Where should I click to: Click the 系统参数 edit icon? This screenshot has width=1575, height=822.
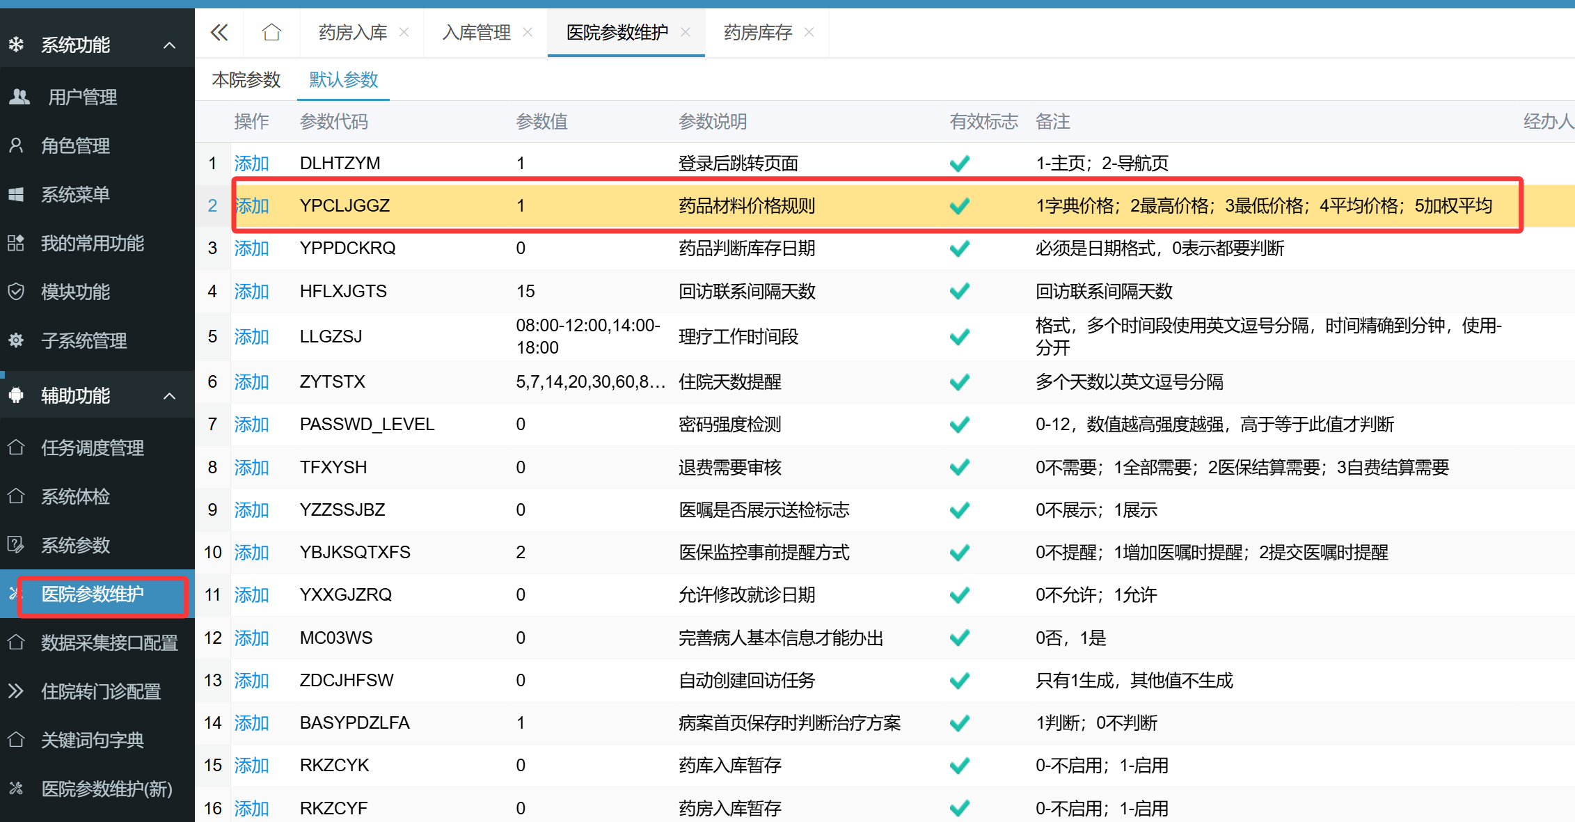[16, 545]
